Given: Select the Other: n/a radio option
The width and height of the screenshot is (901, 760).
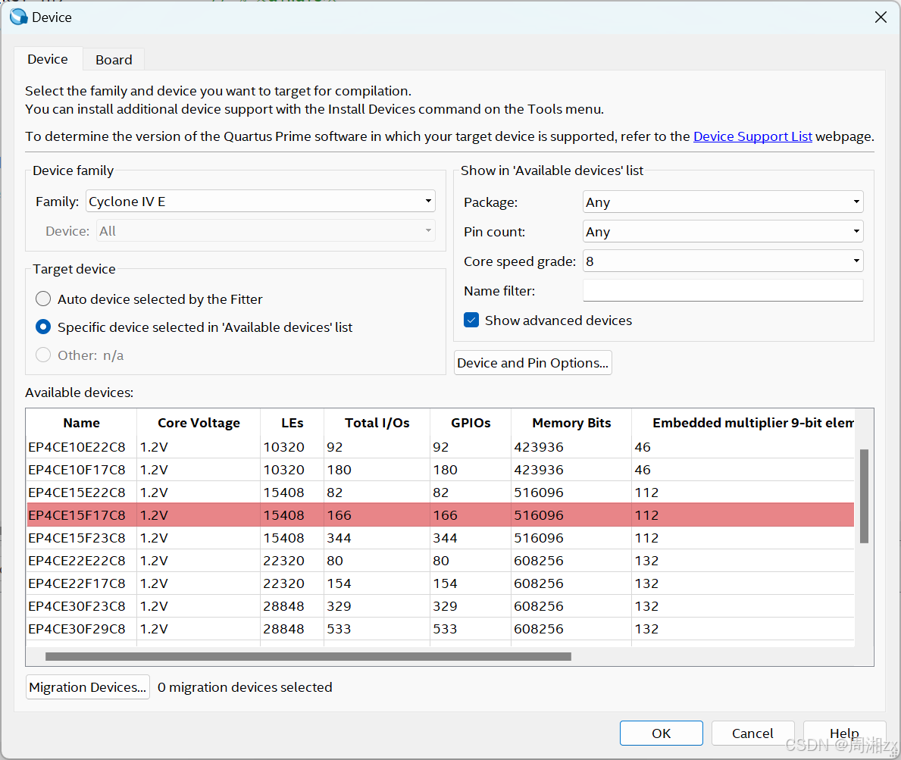Looking at the screenshot, I should click(x=43, y=355).
